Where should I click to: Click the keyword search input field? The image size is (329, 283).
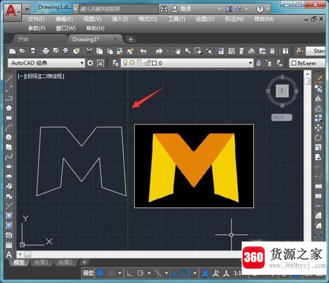pos(119,9)
